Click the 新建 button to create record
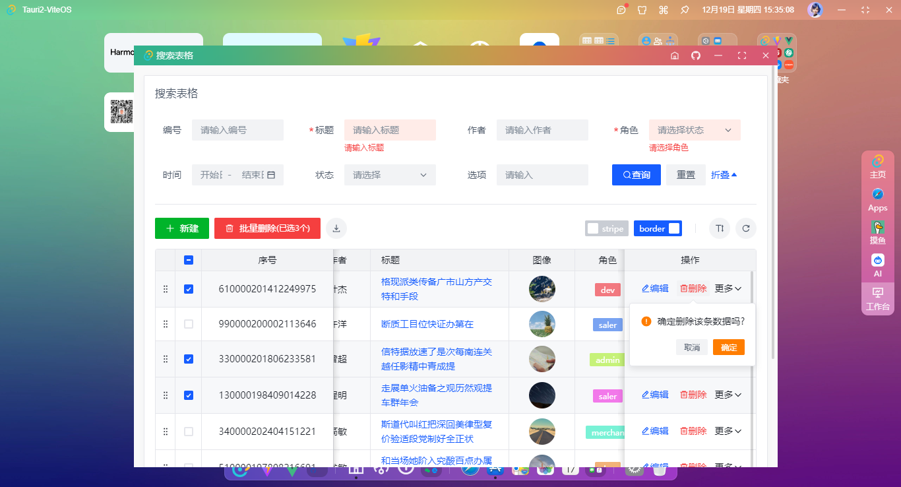 (181, 228)
